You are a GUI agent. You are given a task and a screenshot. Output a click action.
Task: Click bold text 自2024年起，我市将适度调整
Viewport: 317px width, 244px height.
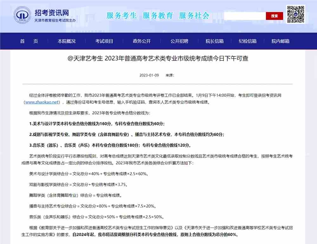tap(156, 235)
